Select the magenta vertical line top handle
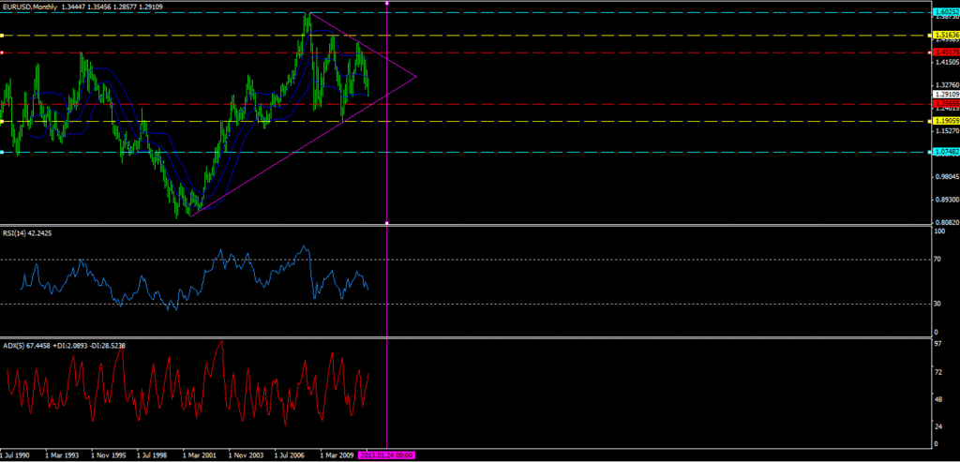 coord(387,3)
